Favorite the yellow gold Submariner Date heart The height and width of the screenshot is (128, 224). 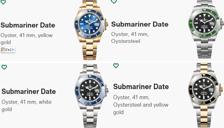3,2
